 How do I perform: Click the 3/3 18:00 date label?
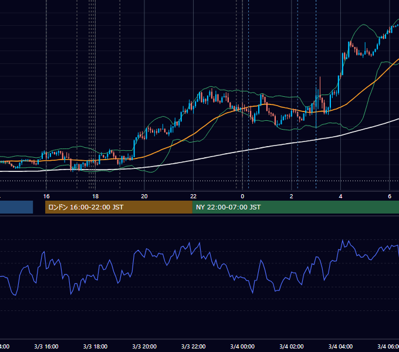[x=95, y=346]
